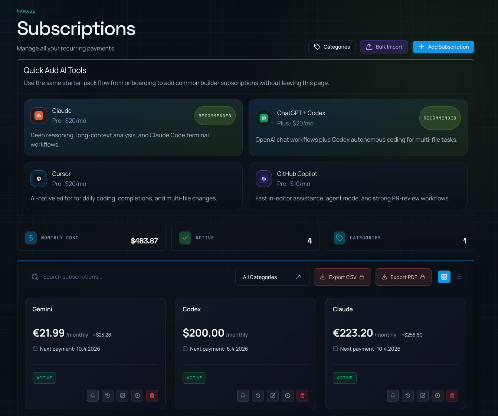Click the RECOMMENDED badge on Claude card

point(215,116)
